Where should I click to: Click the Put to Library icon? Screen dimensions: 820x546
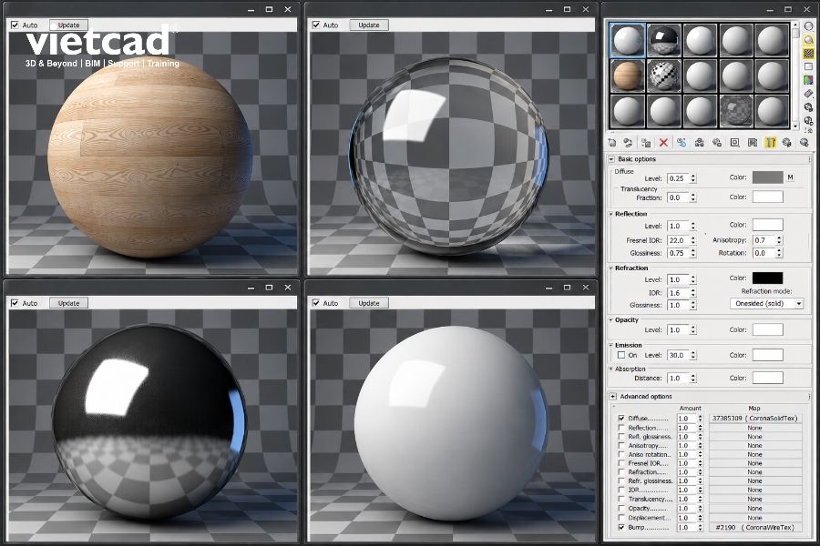pyautogui.click(x=717, y=143)
